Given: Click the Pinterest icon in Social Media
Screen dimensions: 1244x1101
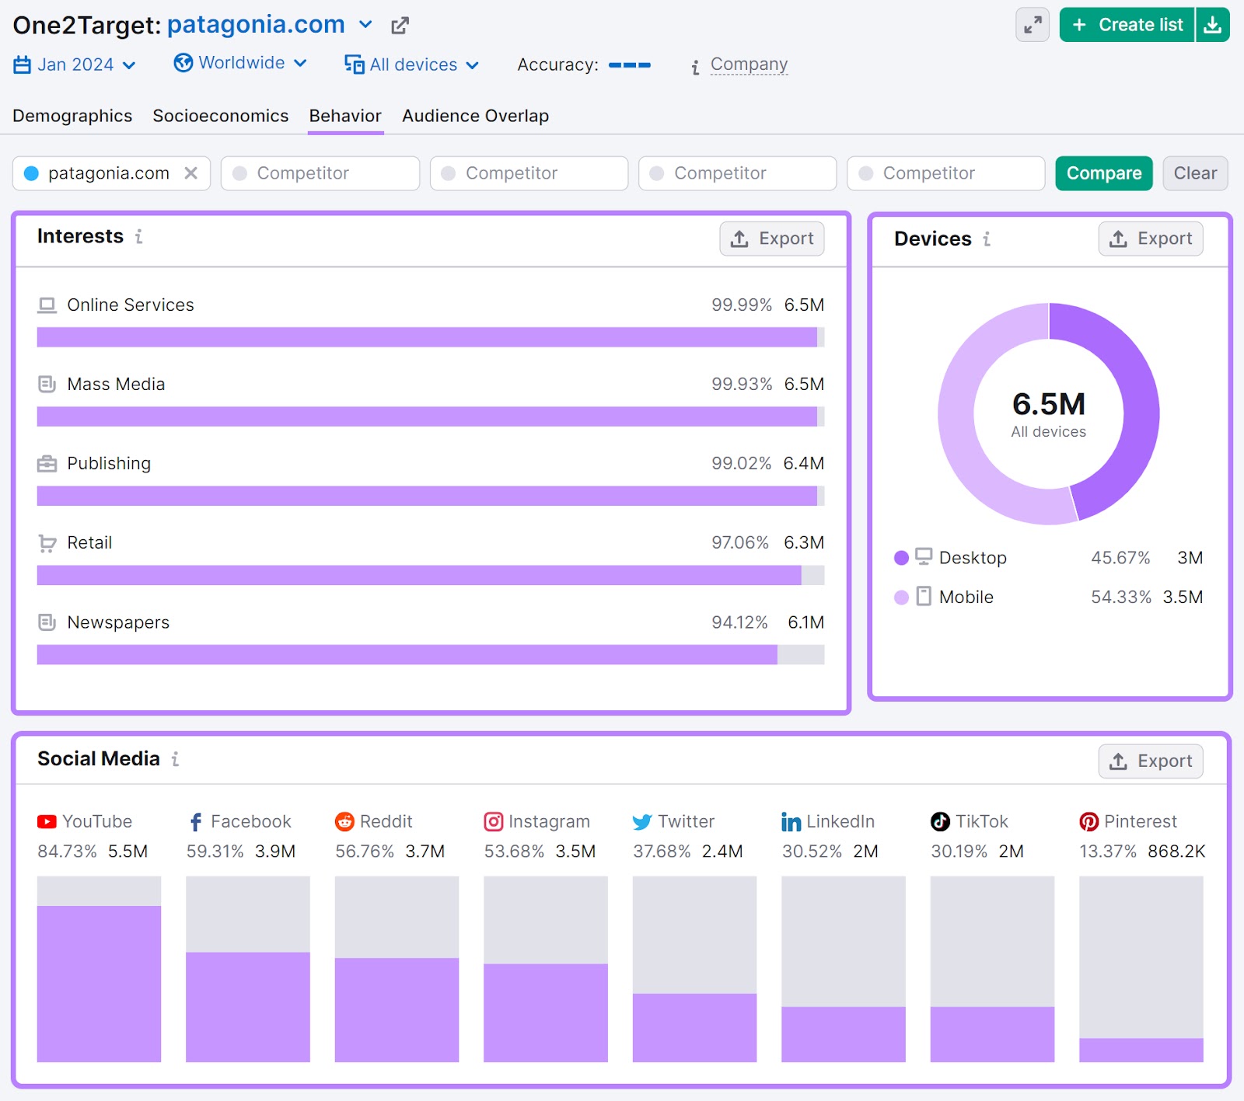Looking at the screenshot, I should [1088, 821].
